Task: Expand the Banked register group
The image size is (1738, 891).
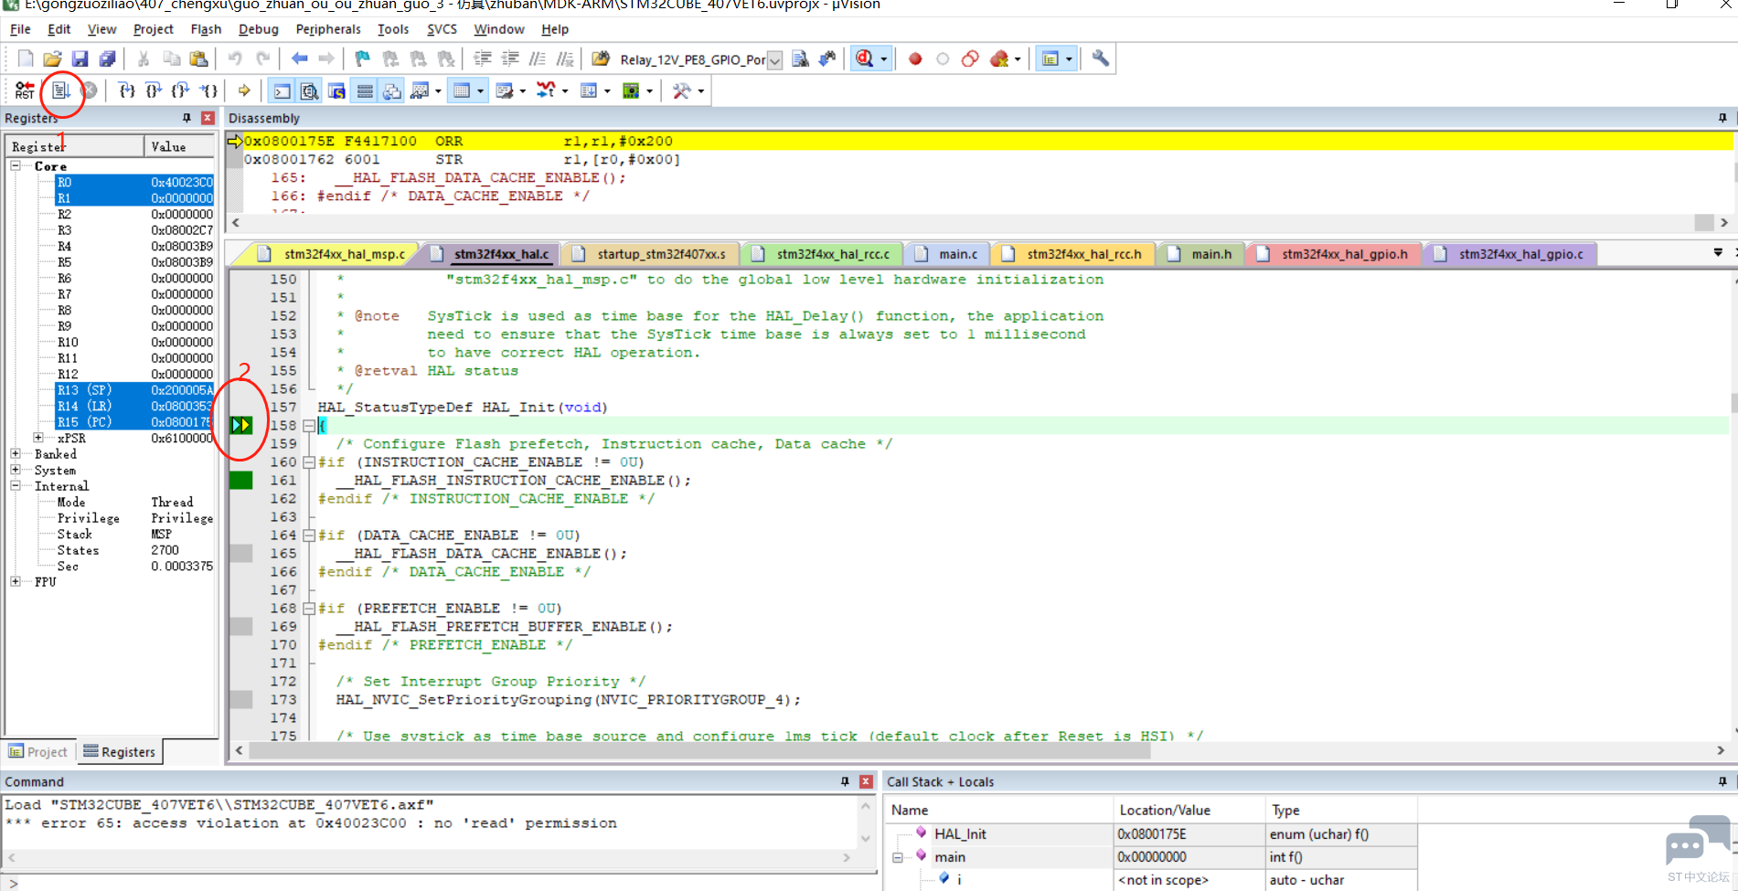Action: click(x=16, y=453)
